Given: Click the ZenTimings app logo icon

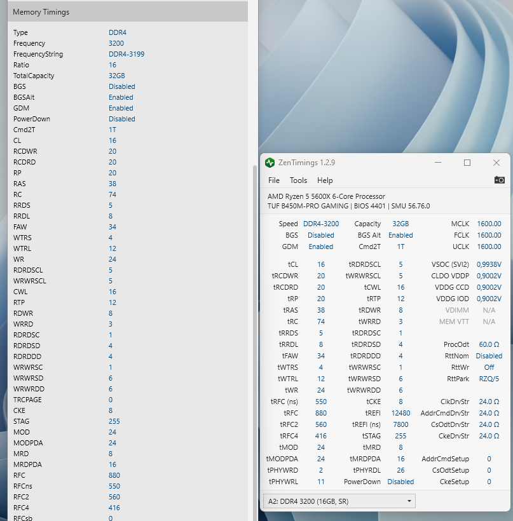Looking at the screenshot, I should point(270,163).
